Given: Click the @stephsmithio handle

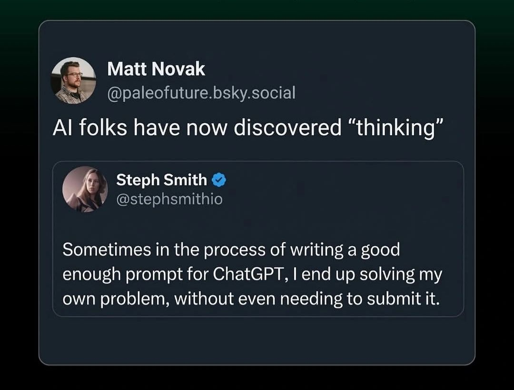Looking at the screenshot, I should click(169, 198).
